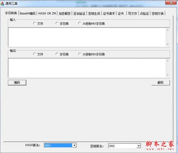Switch to the 证书请求 tab
The image size is (178, 153).
[109, 13]
